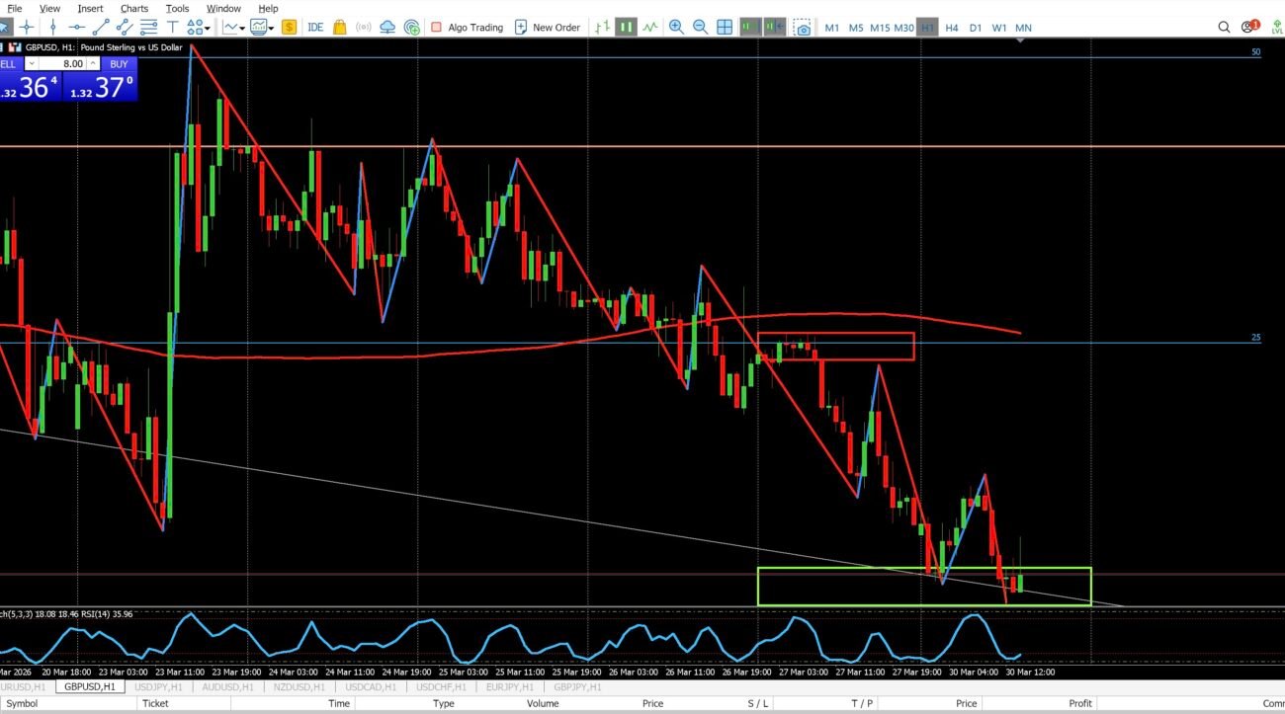
Task: Click the 8.00 lot volume field
Action: 67,64
